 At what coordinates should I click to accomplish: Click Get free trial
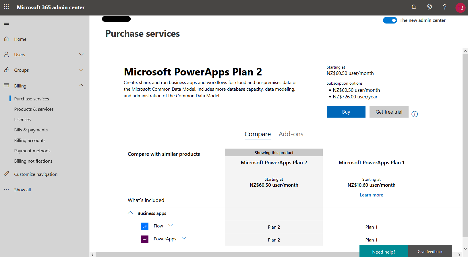click(x=389, y=112)
